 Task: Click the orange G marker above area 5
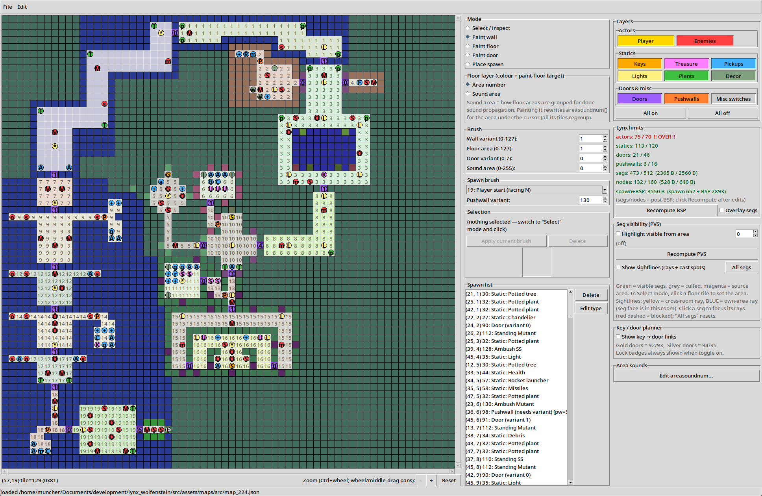(x=168, y=174)
